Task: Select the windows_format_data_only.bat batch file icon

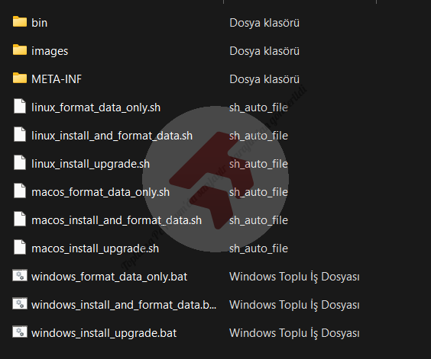Action: (x=20, y=275)
